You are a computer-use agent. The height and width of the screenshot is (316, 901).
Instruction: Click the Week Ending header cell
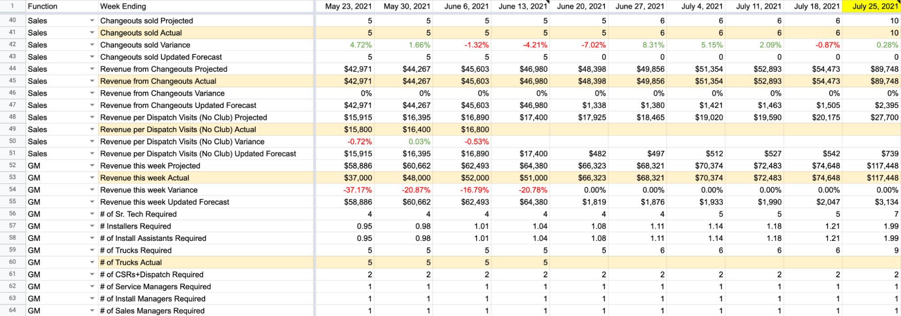[x=206, y=6]
